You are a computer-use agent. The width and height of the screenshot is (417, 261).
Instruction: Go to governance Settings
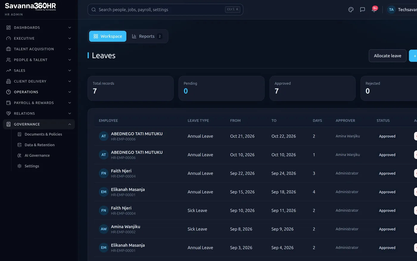click(x=32, y=166)
